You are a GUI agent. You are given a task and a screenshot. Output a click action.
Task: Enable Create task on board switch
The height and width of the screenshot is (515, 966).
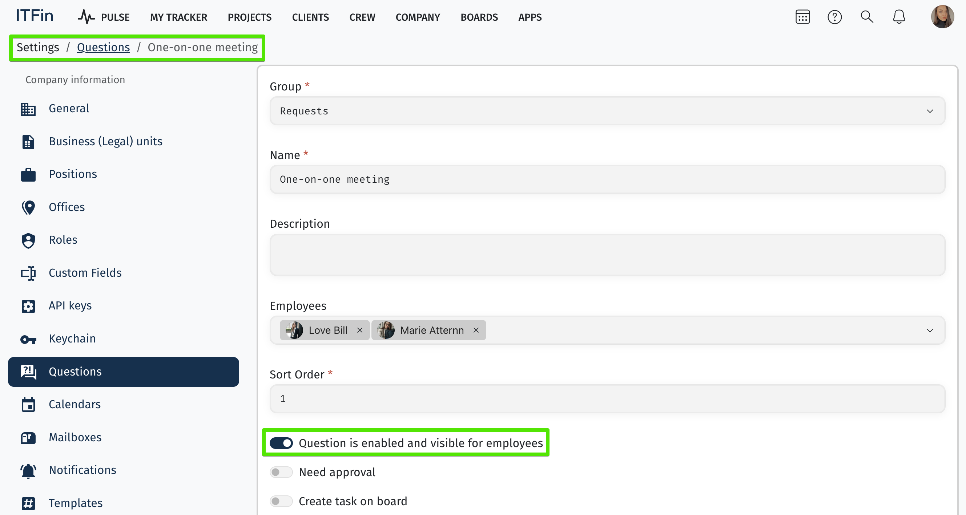tap(281, 501)
